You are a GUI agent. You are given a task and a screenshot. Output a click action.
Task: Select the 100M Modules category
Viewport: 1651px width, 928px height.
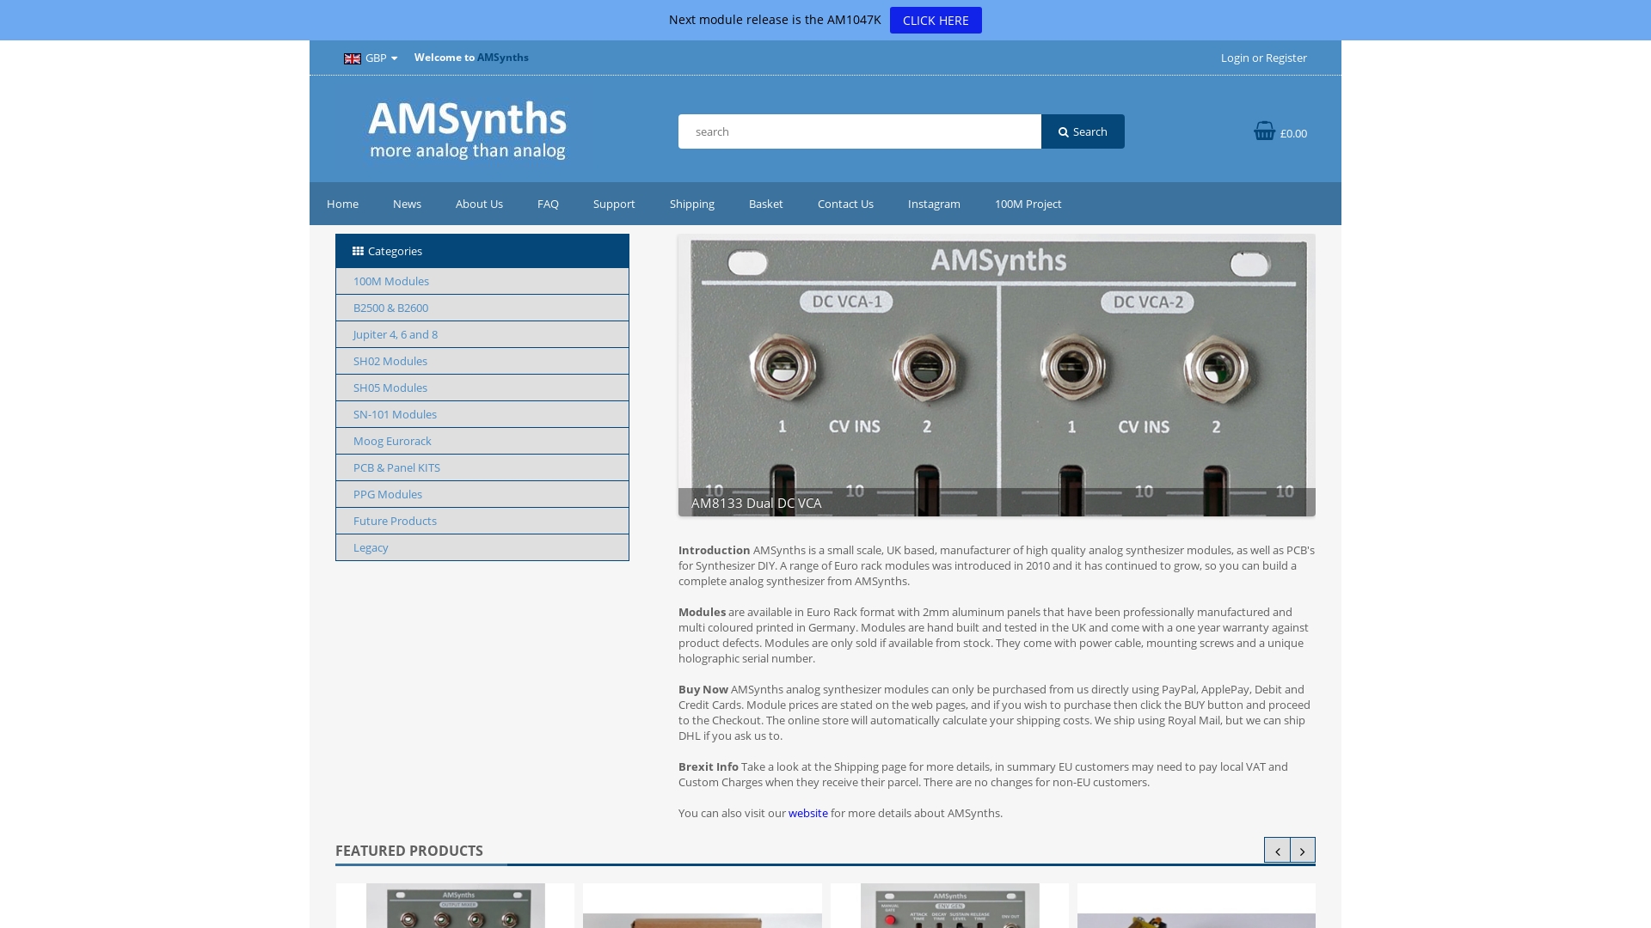(x=482, y=281)
